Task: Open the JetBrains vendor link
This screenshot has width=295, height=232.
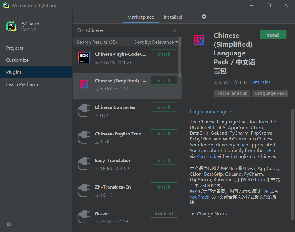Action: tap(261, 82)
